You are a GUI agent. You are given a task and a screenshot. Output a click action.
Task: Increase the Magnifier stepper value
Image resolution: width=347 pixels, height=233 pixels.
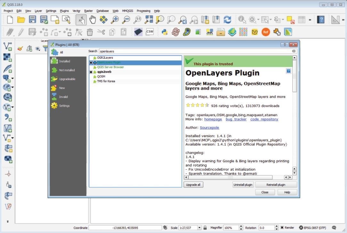[x=241, y=226]
